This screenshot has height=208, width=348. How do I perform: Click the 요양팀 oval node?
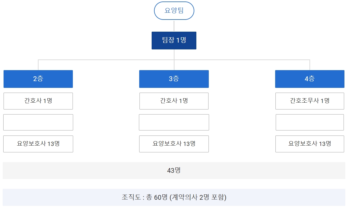tap(174, 11)
